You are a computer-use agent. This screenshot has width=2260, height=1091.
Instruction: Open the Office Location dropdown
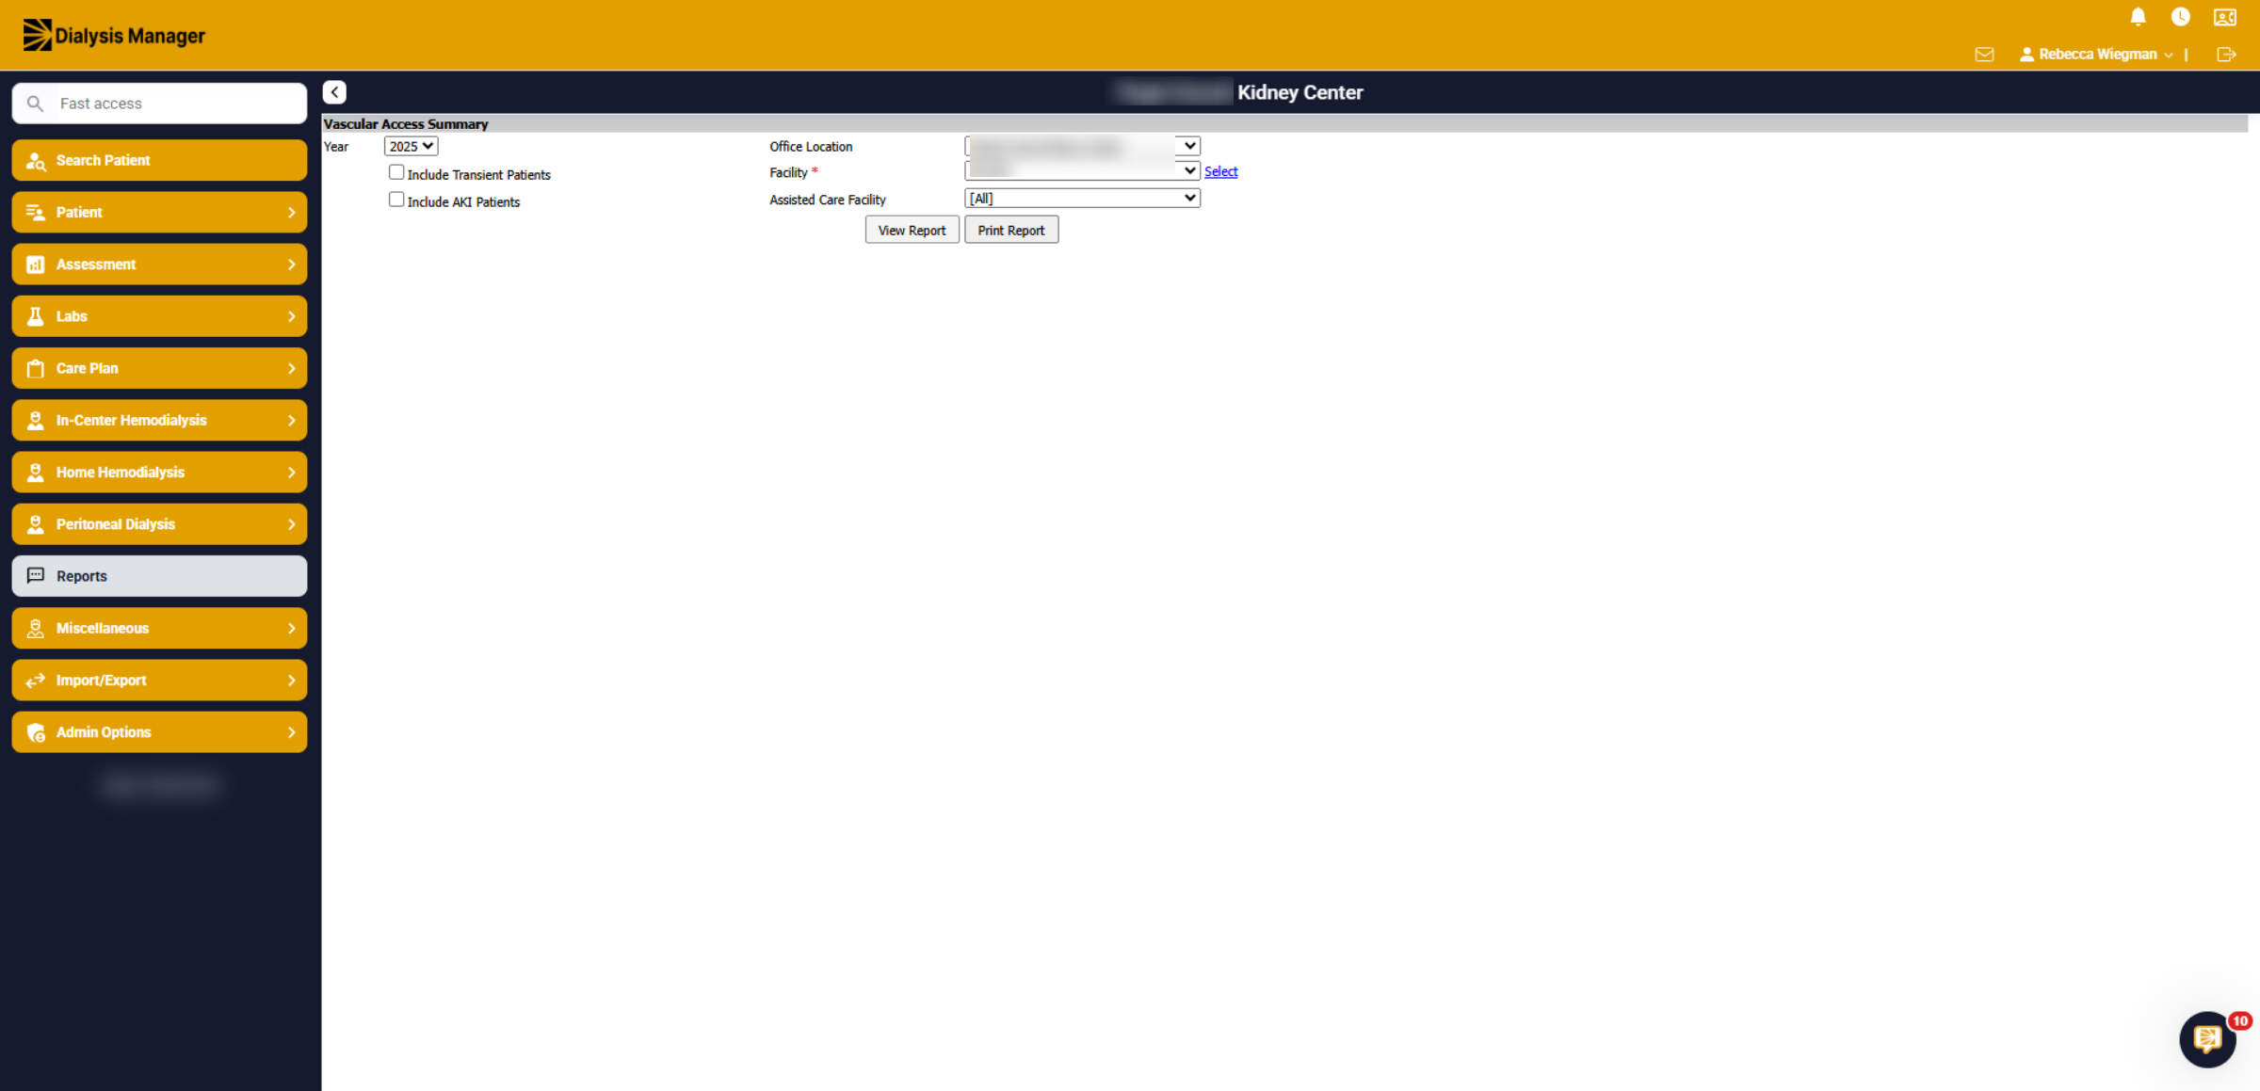pyautogui.click(x=1082, y=146)
